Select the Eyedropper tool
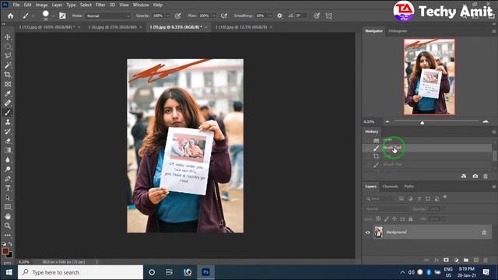Image resolution: width=498 pixels, height=280 pixels. [x=8, y=93]
